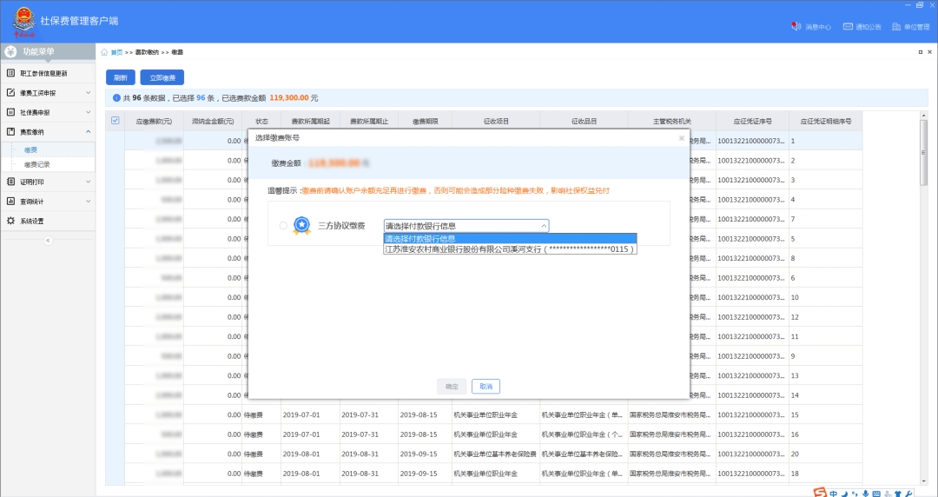The height and width of the screenshot is (497, 938).
Task: Choose the 江苏淮安农村商业银行 account option
Action: (x=510, y=249)
